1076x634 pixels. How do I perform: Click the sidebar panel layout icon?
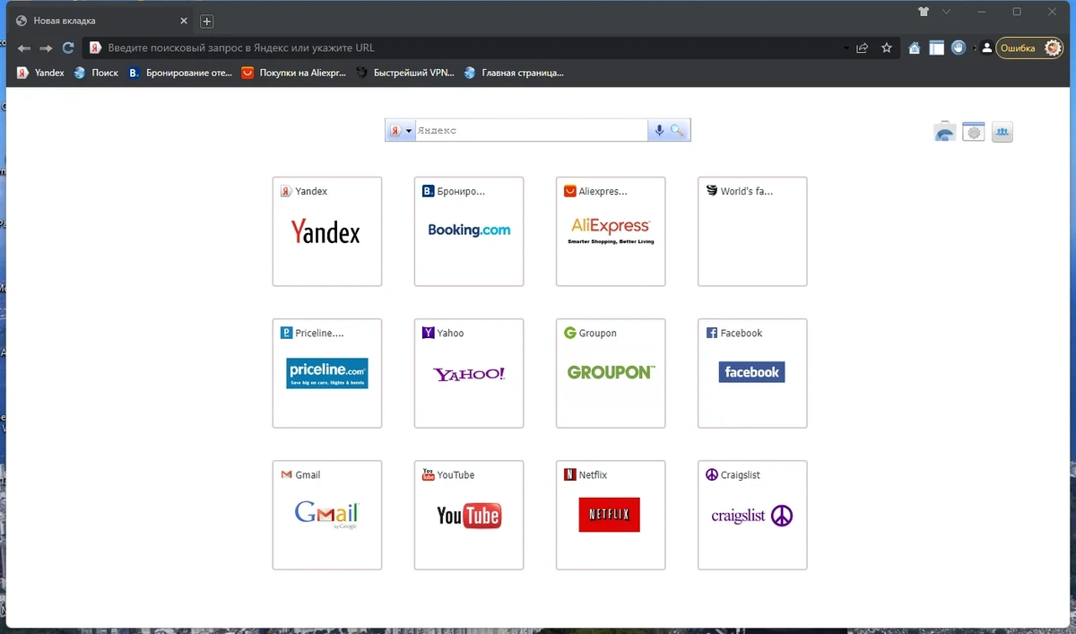click(936, 48)
